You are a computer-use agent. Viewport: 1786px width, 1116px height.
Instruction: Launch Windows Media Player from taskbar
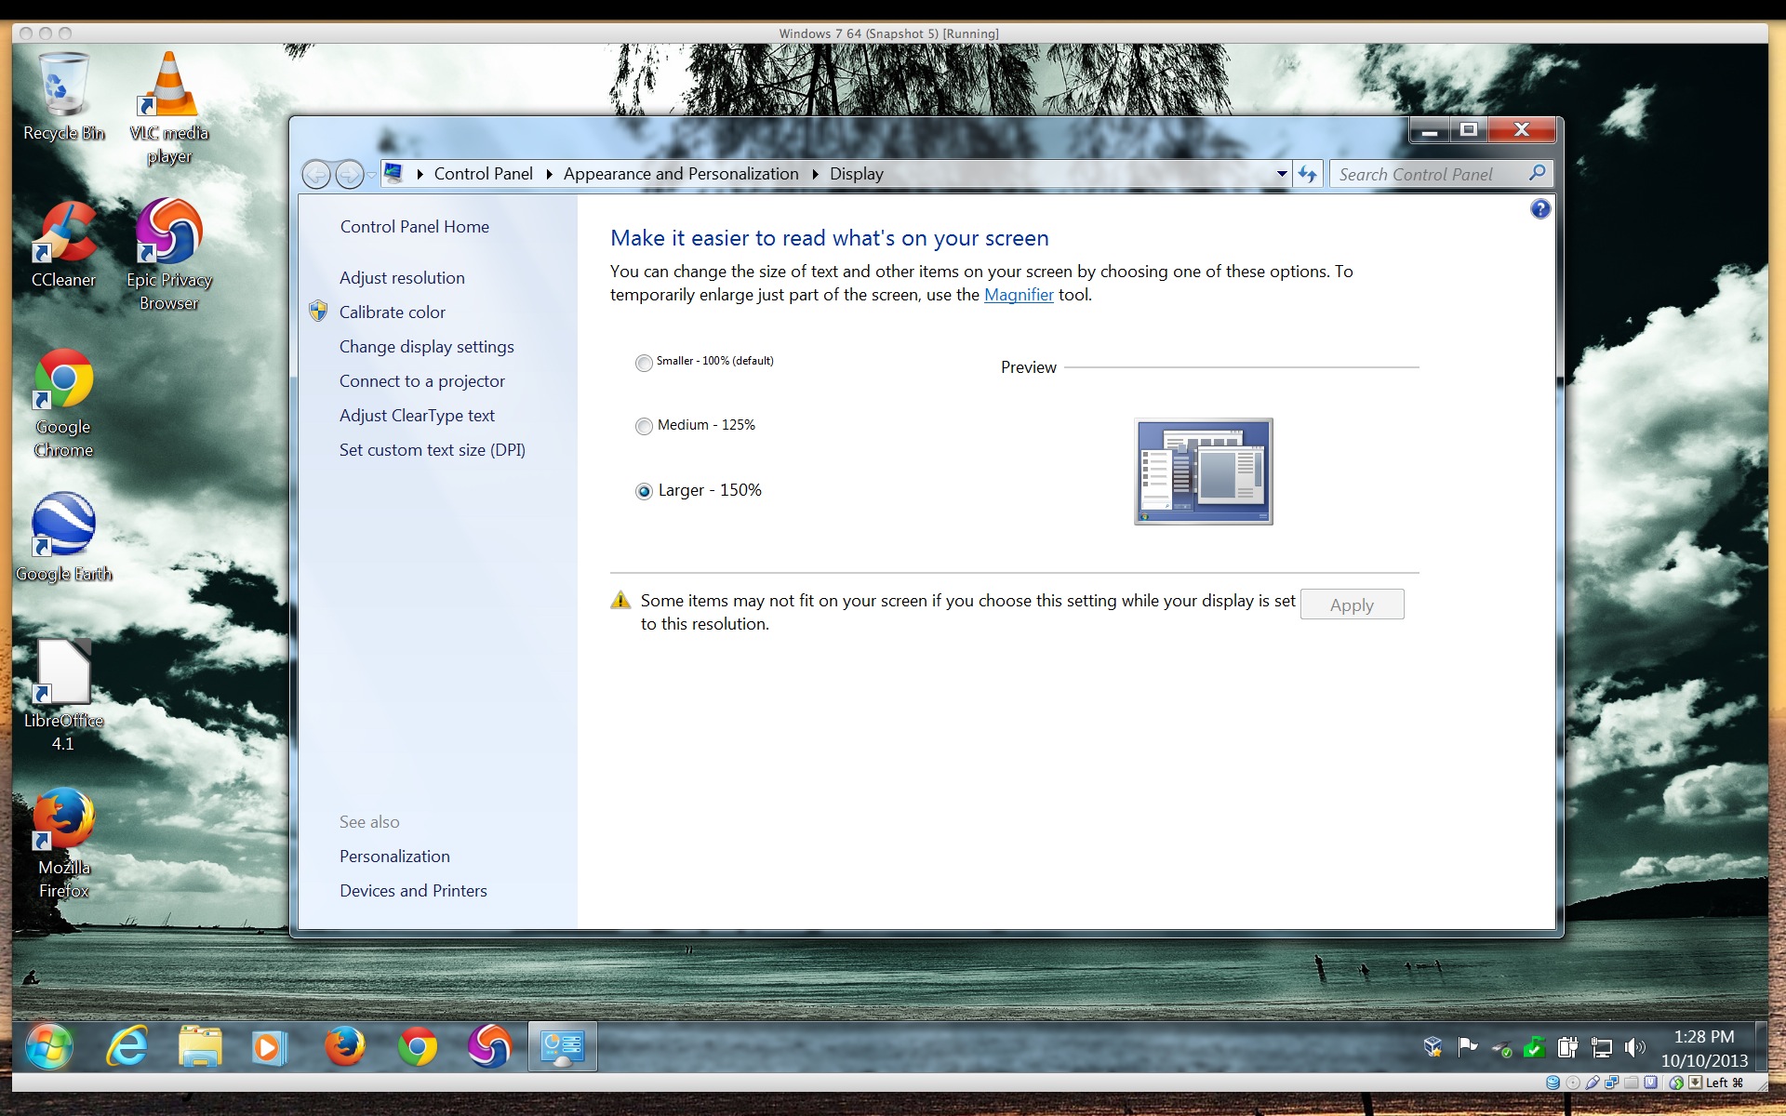[270, 1047]
